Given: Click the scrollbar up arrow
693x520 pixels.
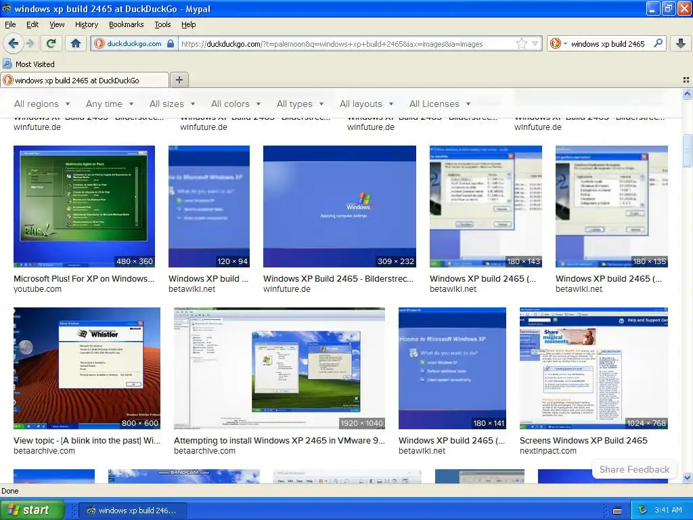Looking at the screenshot, I should [x=687, y=93].
